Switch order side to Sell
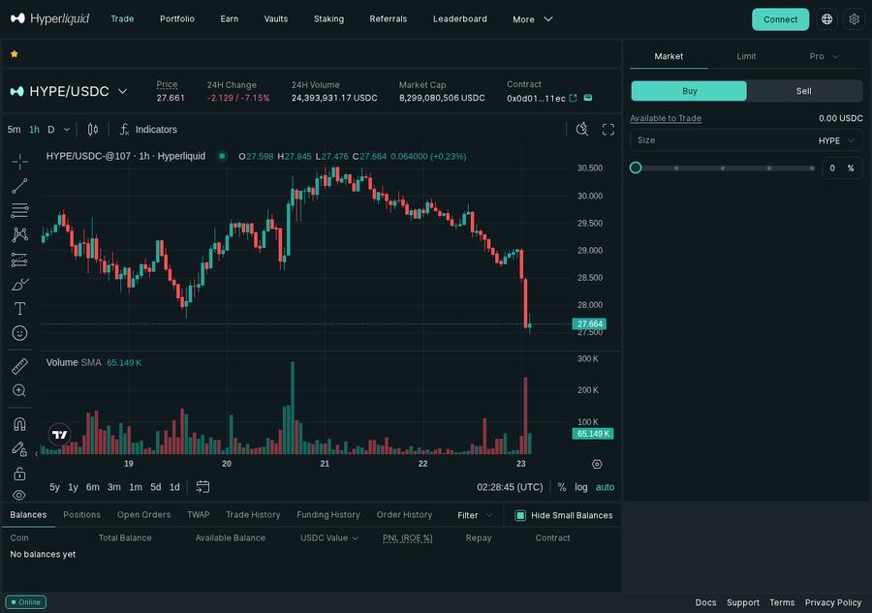Viewport: 872px width, 613px height. (803, 90)
